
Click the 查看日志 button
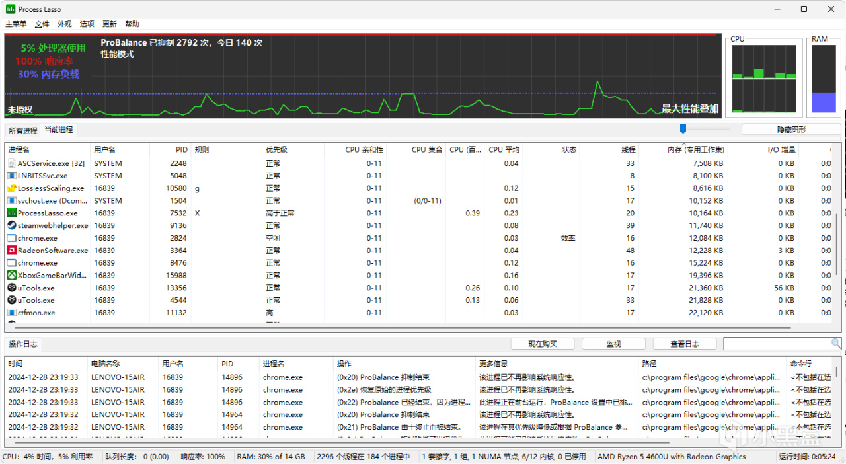[x=685, y=344]
